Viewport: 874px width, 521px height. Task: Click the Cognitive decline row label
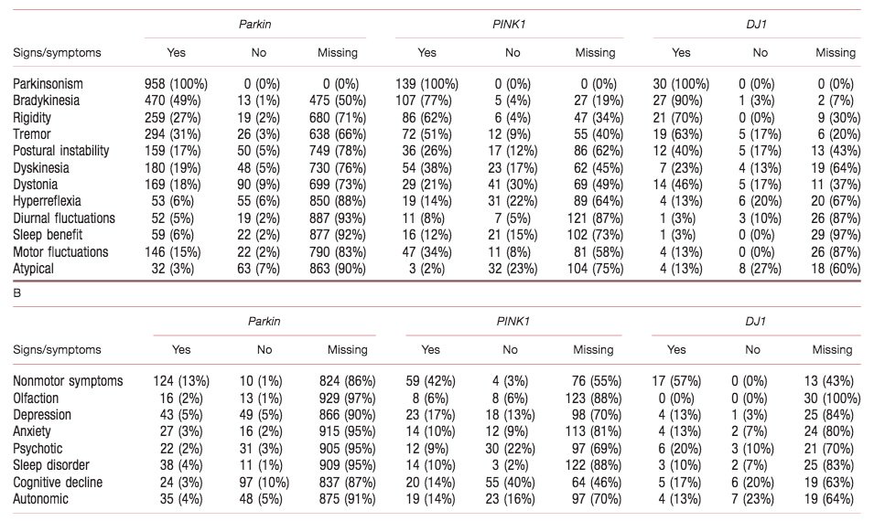pos(58,483)
